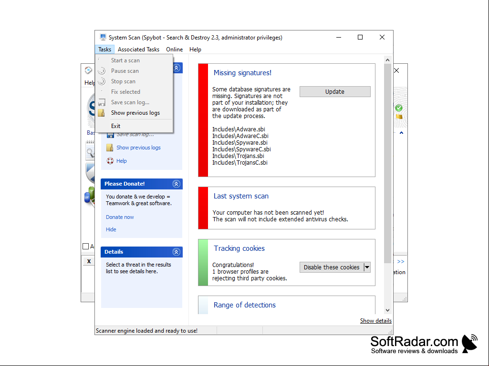Choose Start a scan from Tasks menu
This screenshot has width=489, height=366.
(x=134, y=60)
